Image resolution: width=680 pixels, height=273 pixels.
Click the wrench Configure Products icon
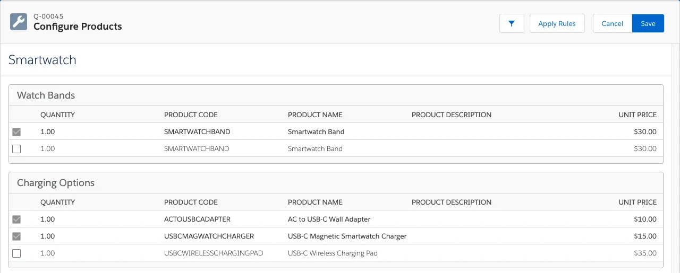(19, 22)
